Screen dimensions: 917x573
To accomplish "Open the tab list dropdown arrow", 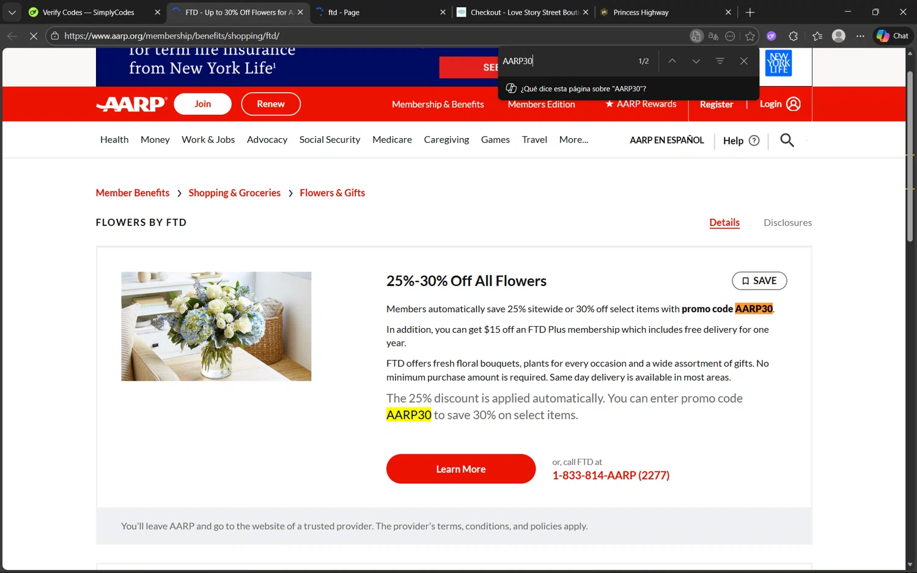I will (12, 12).
